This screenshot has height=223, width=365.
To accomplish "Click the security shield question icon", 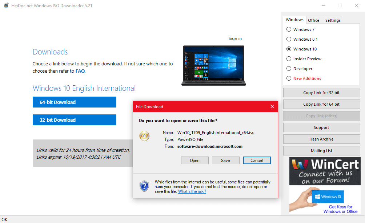I will pyautogui.click(x=144, y=186).
